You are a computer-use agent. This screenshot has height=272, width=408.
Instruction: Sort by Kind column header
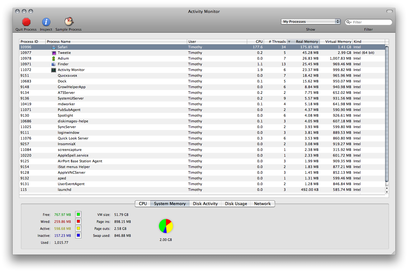[x=369, y=42]
